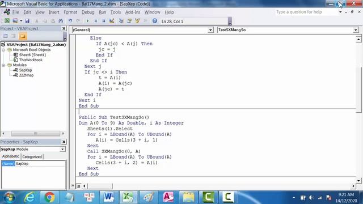Open Internet Explorer from the taskbar
The height and width of the screenshot is (204, 363).
[x=29, y=197]
